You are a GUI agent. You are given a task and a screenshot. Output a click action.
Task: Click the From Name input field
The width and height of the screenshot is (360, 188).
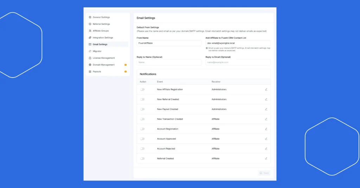coord(169,43)
